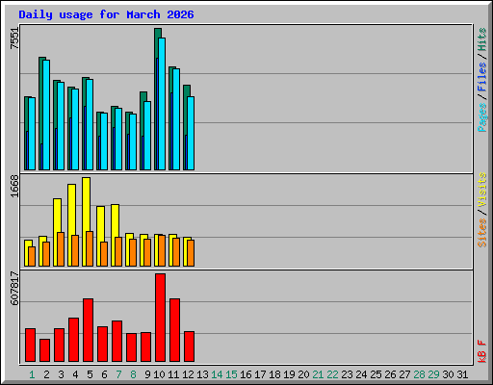Screen dimensions: 493x385
Task: Click day 22 on the date axis
Action: click(x=332, y=374)
